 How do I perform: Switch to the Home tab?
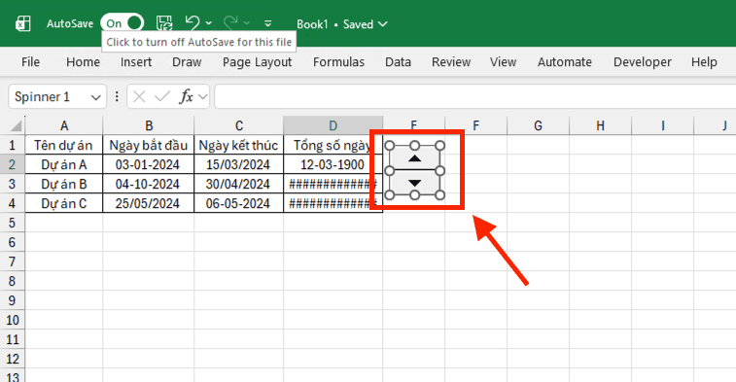83,62
